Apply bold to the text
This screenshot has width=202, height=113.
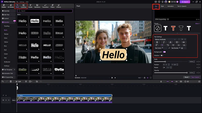pos(157,42)
